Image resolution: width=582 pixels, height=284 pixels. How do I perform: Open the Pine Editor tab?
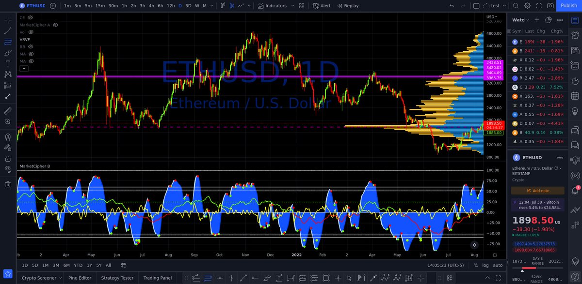click(80, 278)
